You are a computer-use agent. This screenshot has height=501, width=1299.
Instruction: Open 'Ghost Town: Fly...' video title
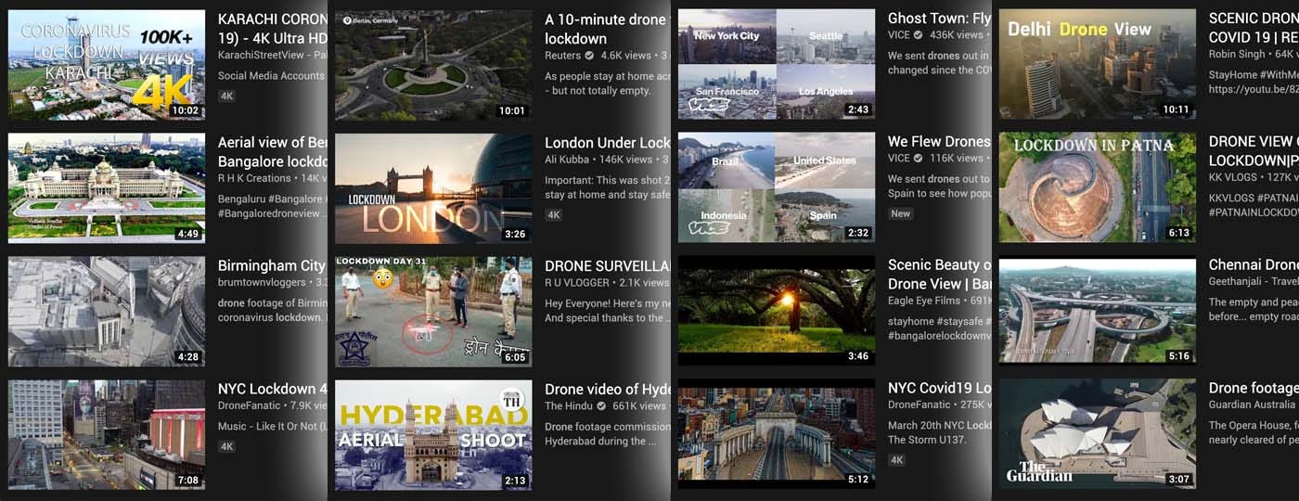[939, 18]
